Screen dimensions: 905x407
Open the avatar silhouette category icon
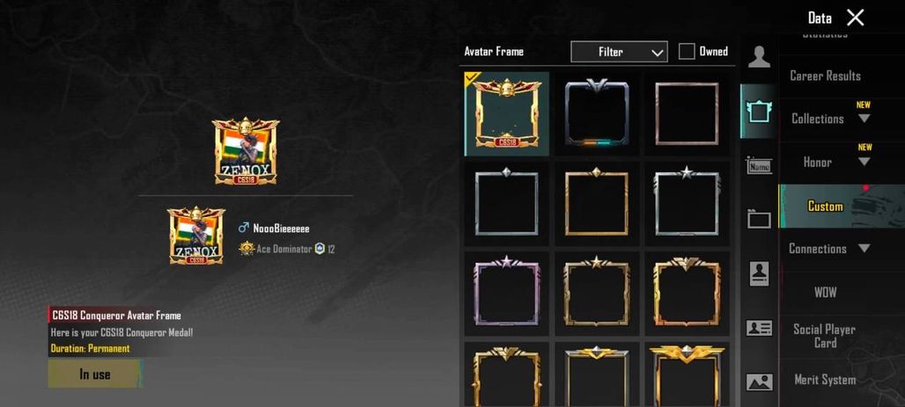click(x=759, y=56)
